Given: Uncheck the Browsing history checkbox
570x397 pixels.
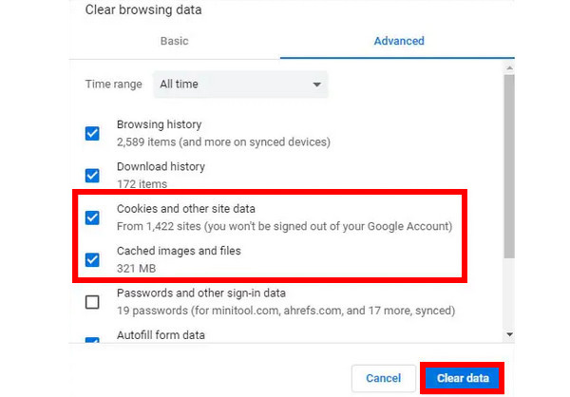Looking at the screenshot, I should 92,133.
